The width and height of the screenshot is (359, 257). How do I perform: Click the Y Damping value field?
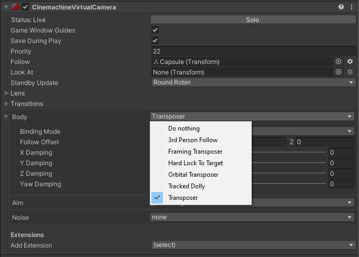341,163
